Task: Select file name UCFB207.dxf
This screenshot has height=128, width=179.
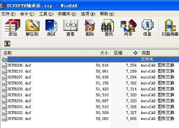Action: click(20, 77)
